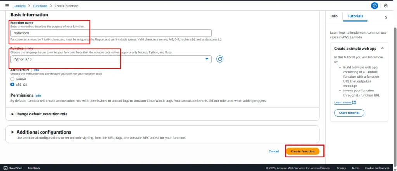Viewport: 397px width, 171px height.
Task: Open the Privacy footer link
Action: [x=341, y=168]
